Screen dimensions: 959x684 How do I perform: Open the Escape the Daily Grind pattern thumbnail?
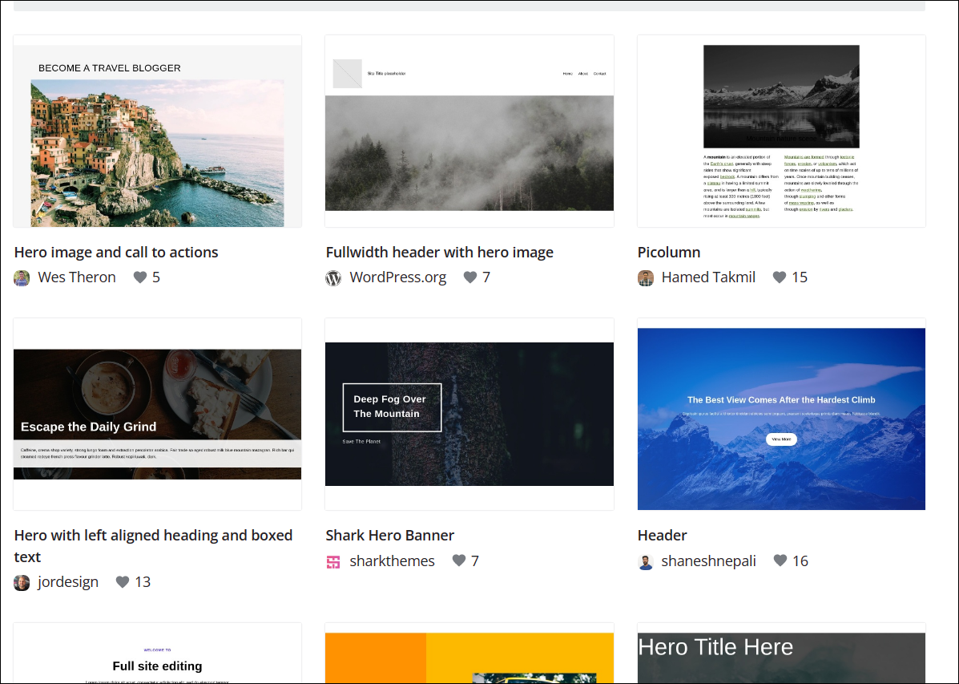157,414
